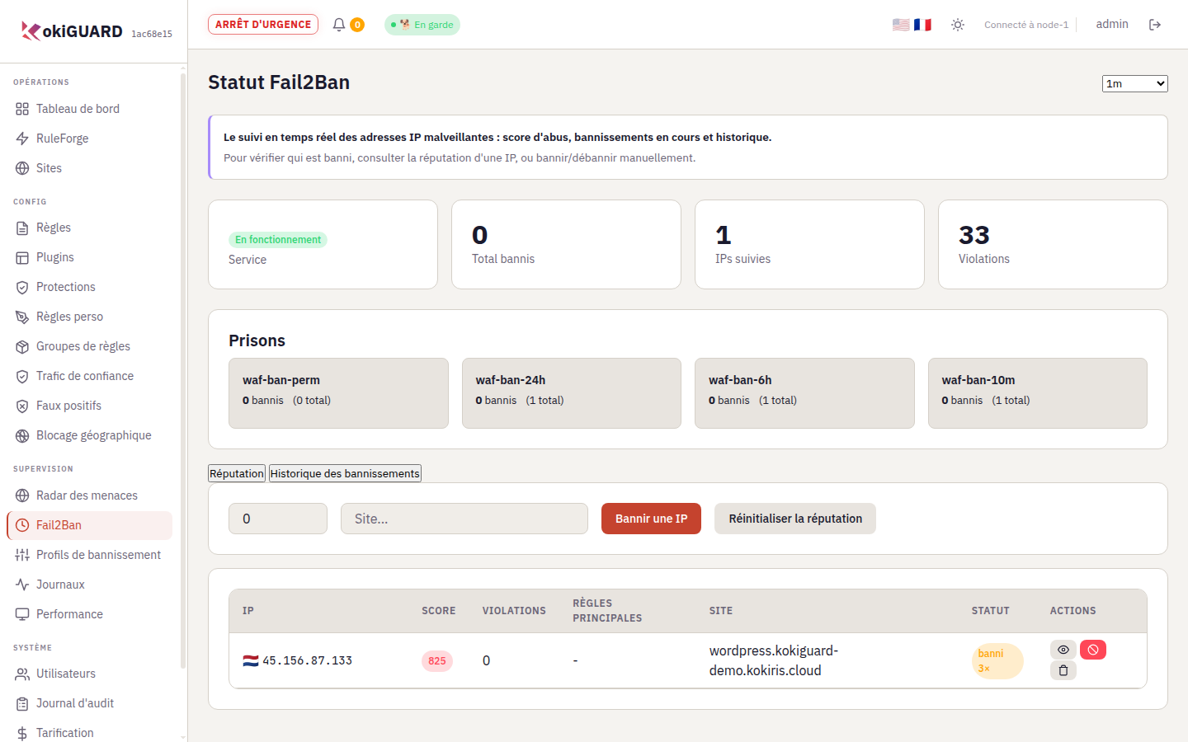Screen dimensions: 1188x742
Task: Click the IPs suivies stat card
Action: click(x=809, y=245)
